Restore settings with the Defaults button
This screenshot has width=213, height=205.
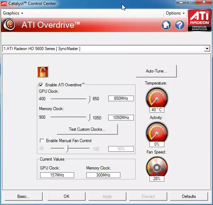coord(189,196)
